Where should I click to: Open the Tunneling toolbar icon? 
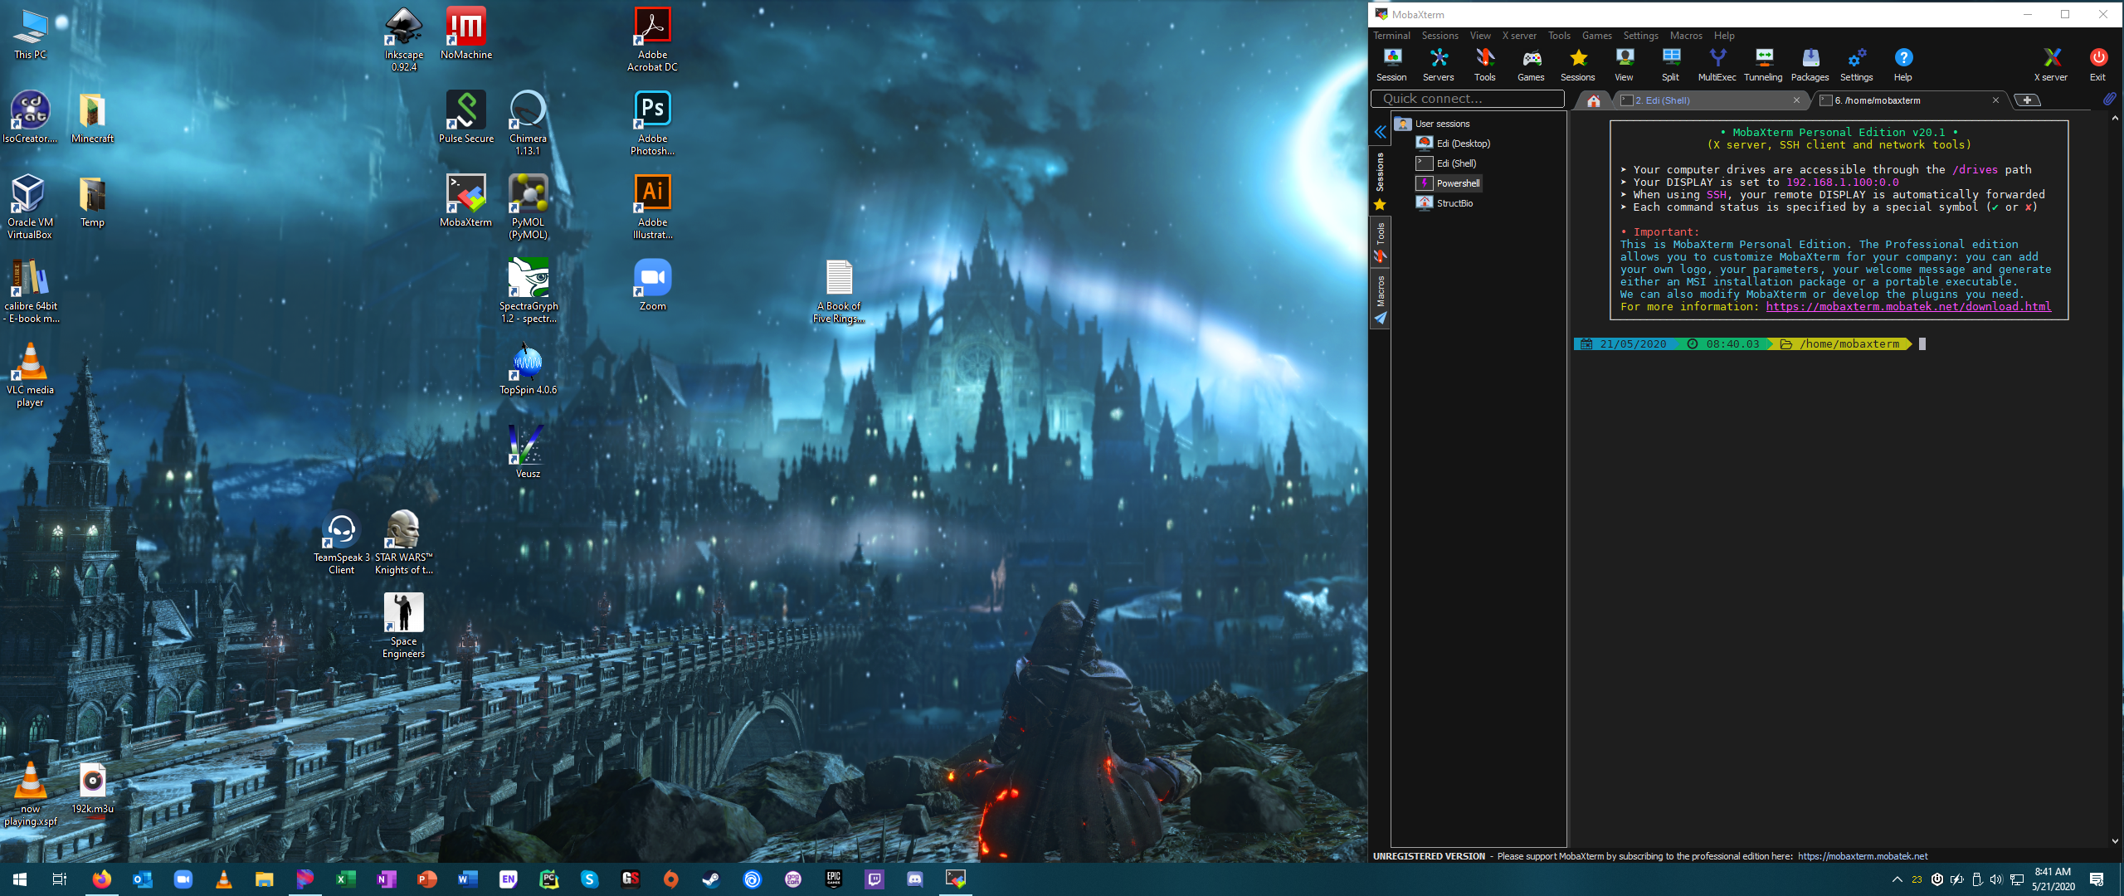(1763, 65)
